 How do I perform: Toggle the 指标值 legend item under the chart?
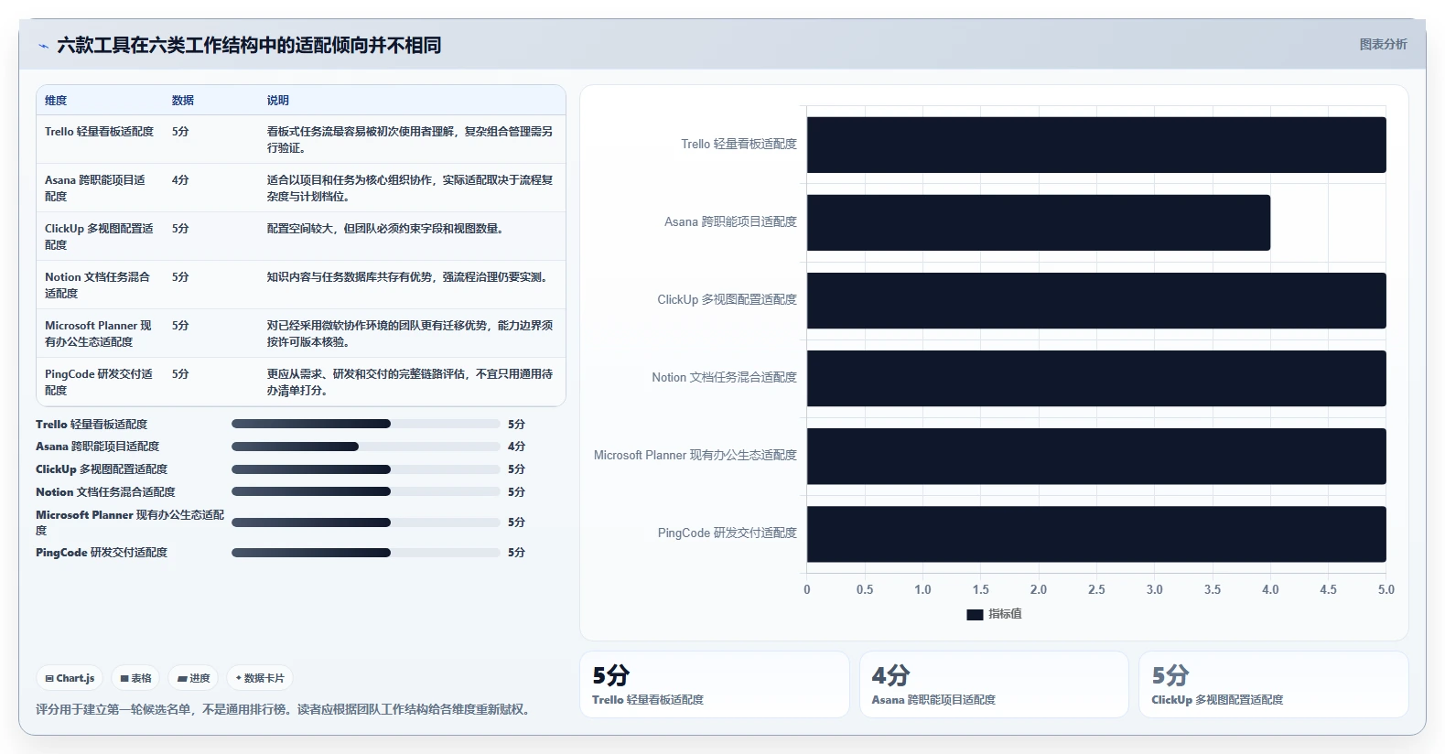[994, 614]
